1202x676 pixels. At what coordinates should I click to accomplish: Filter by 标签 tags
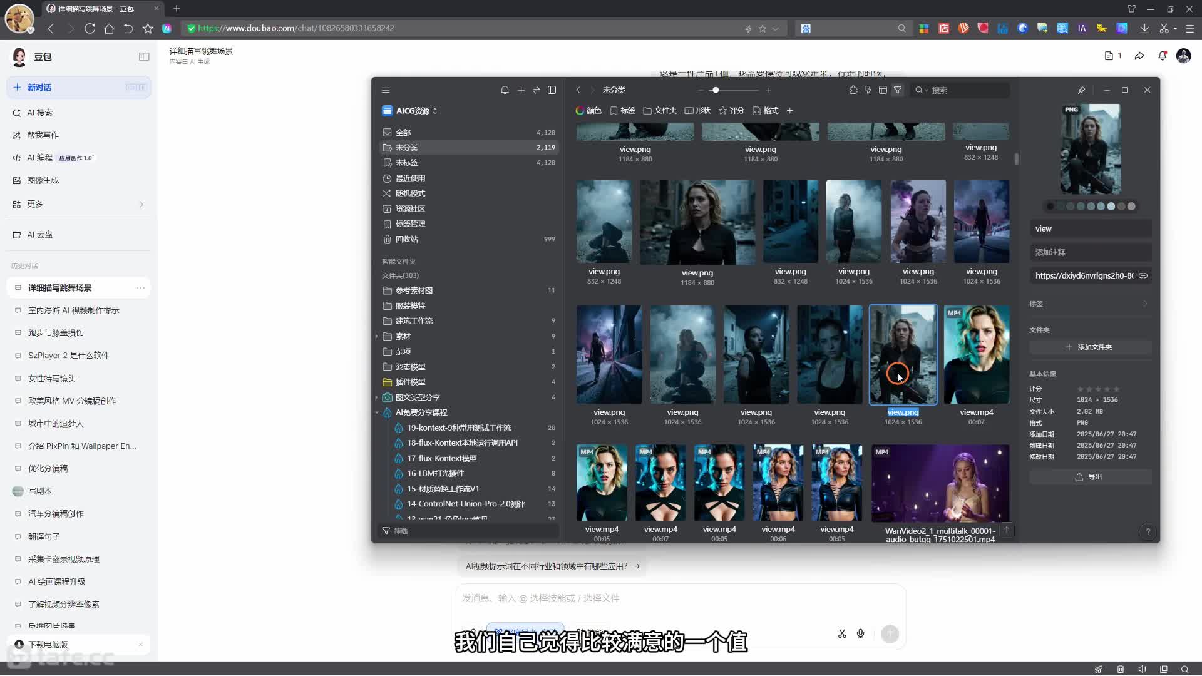pos(623,111)
